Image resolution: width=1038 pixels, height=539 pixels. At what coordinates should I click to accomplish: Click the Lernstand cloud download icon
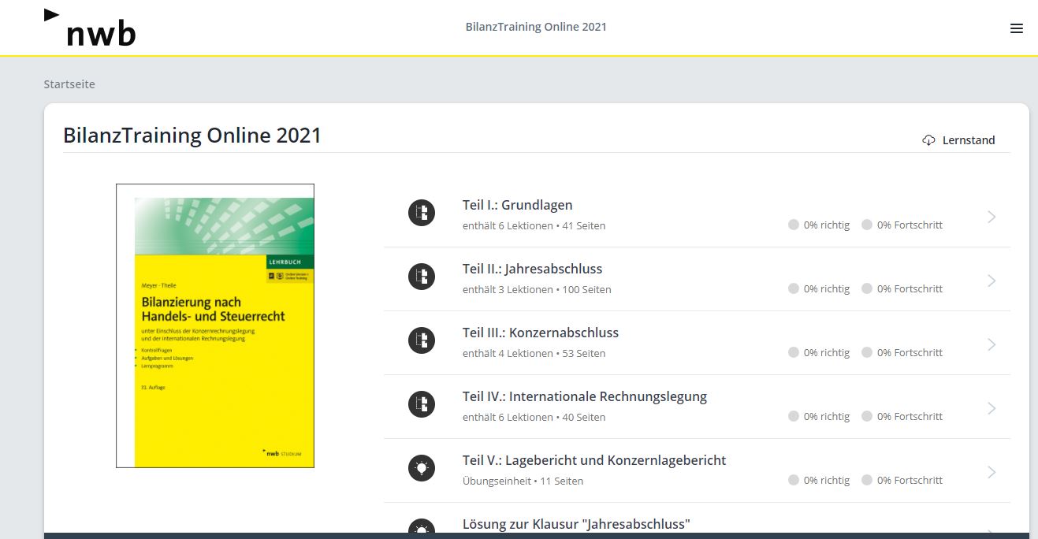pyautogui.click(x=928, y=140)
